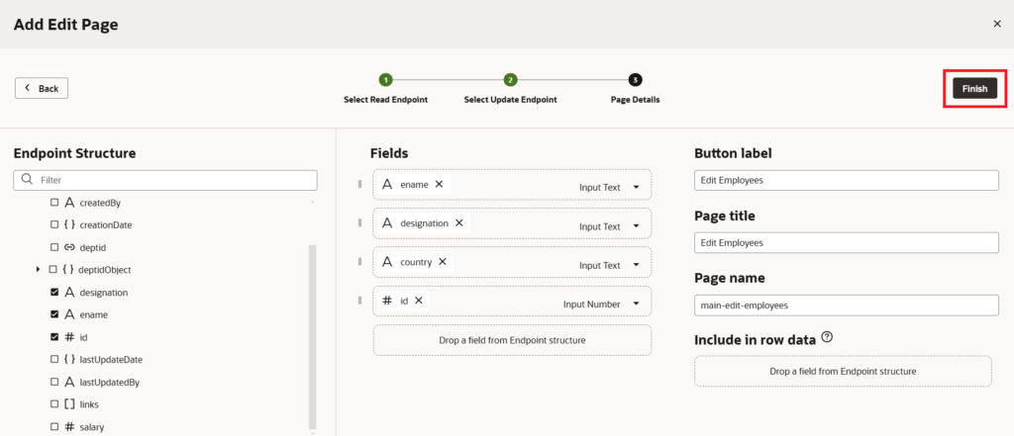Click the Include in row data drop zone

[843, 372]
